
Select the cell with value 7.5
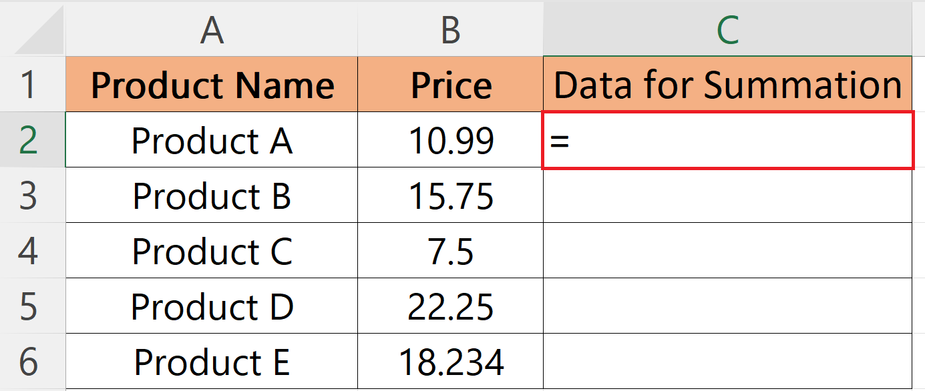click(x=451, y=251)
